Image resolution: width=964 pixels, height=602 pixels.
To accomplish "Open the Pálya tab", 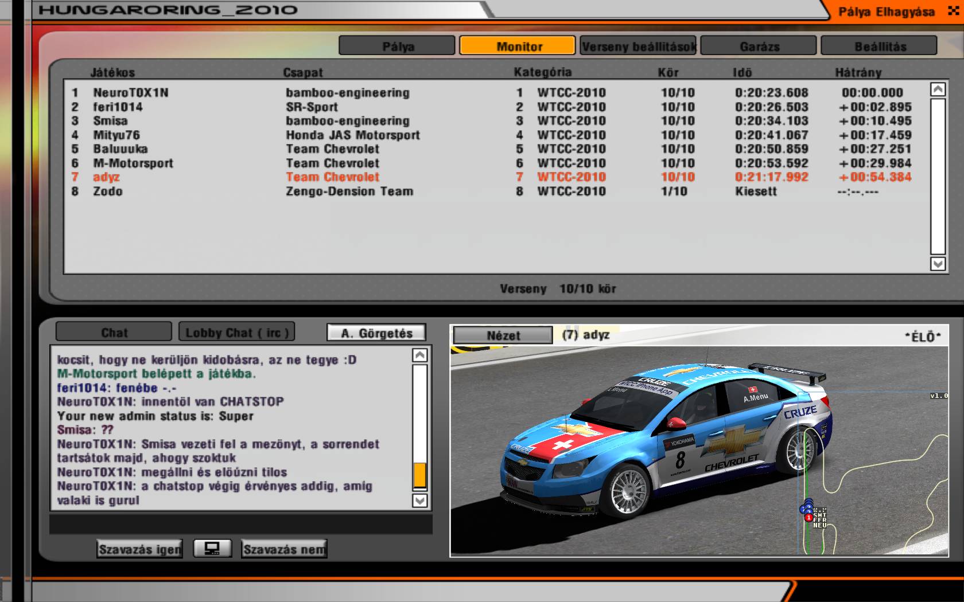I will click(397, 46).
